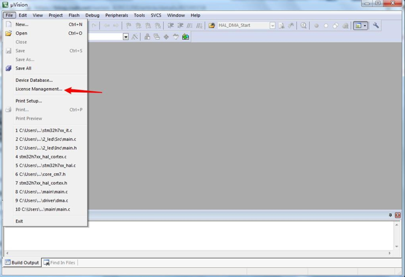Click the HAL_DMA_Start find text field

coord(243,25)
